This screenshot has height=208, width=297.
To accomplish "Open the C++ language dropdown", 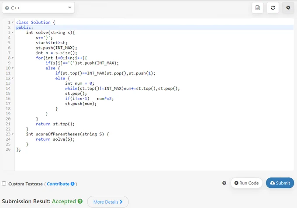I will [38, 8].
